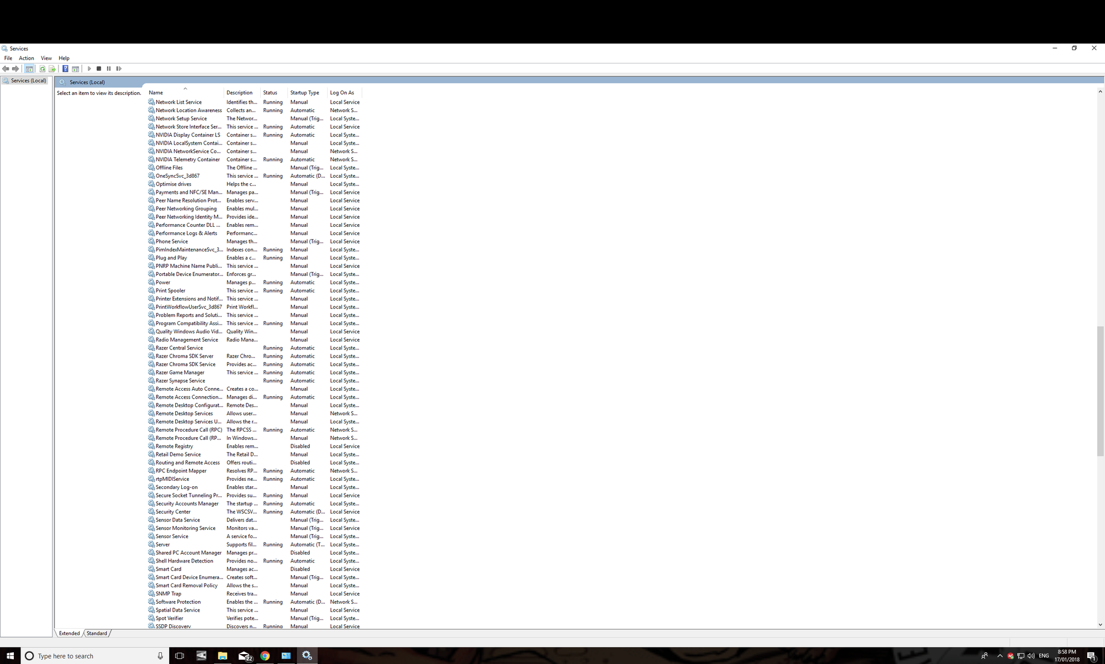Sort list by Status column header
The width and height of the screenshot is (1105, 664).
click(270, 93)
